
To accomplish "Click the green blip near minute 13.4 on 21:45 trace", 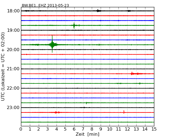I will [140, 83].
